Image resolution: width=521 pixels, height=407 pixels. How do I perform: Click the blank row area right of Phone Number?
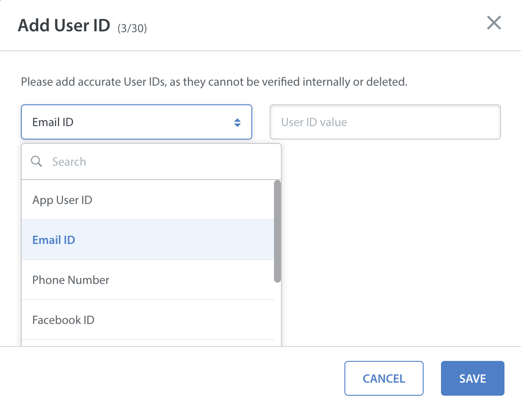pyautogui.click(x=196, y=280)
